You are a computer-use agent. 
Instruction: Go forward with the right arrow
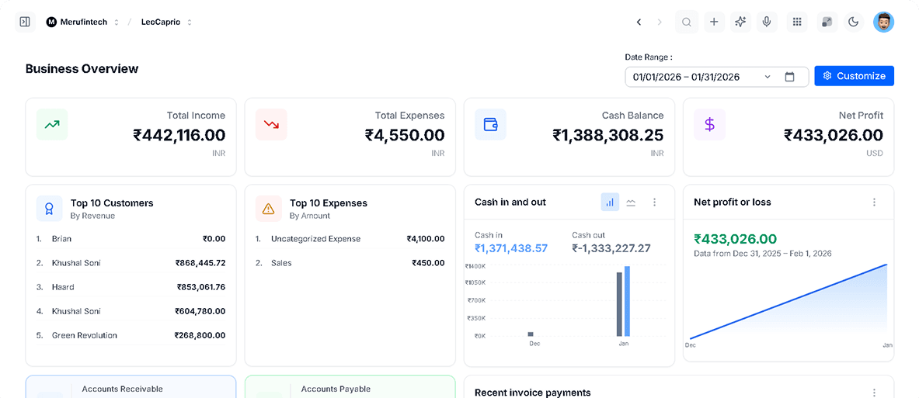(x=660, y=22)
